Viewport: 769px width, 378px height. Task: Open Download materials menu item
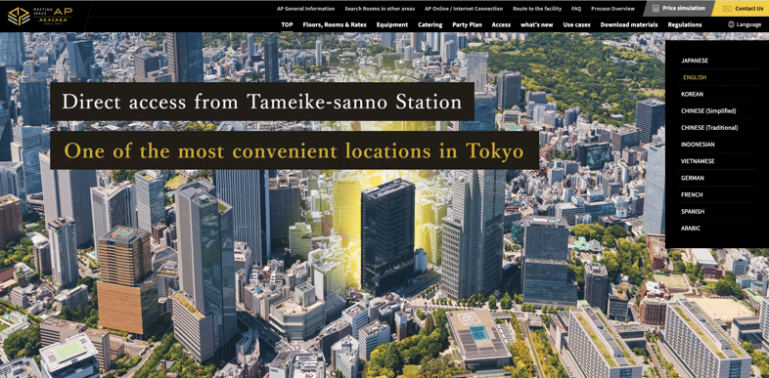(629, 25)
